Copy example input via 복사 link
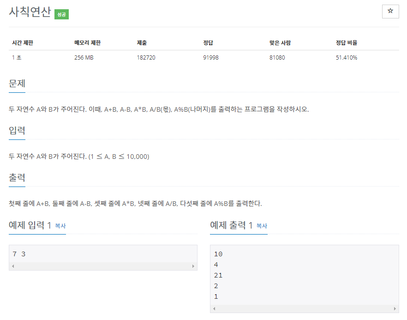 point(60,226)
